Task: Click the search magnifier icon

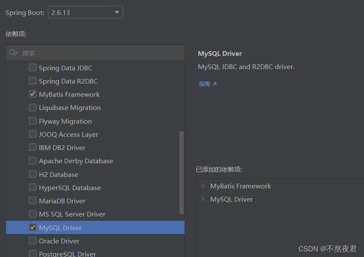Action: click(x=13, y=52)
